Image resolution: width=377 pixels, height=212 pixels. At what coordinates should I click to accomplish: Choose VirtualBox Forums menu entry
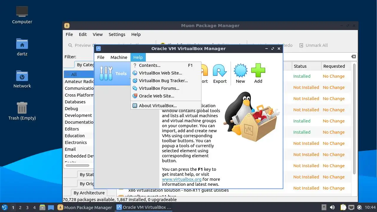166,88
